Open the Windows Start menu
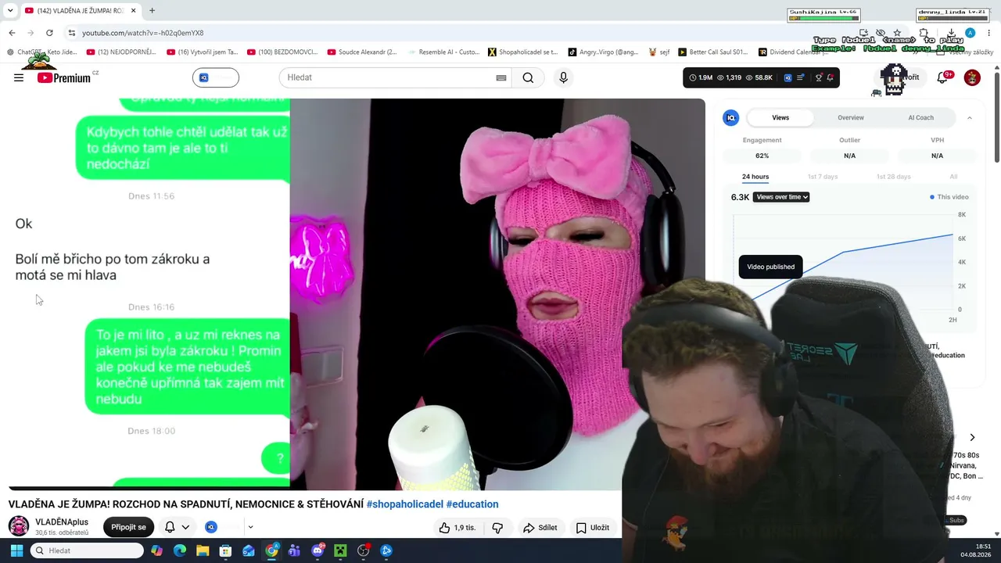 [16, 550]
